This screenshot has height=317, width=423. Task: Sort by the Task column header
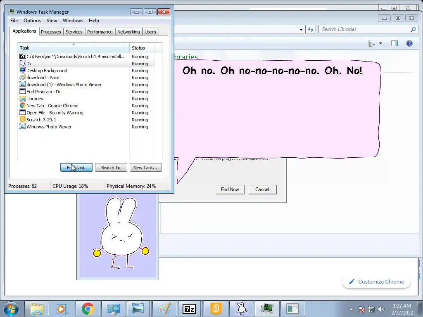click(74, 48)
